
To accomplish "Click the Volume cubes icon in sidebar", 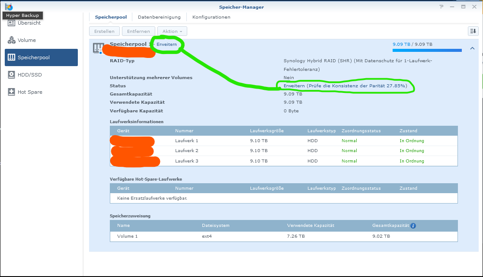I will tap(11, 40).
